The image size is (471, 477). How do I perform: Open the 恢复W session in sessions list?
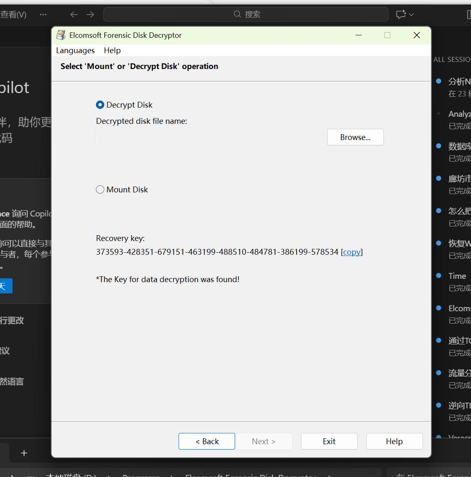click(453, 249)
